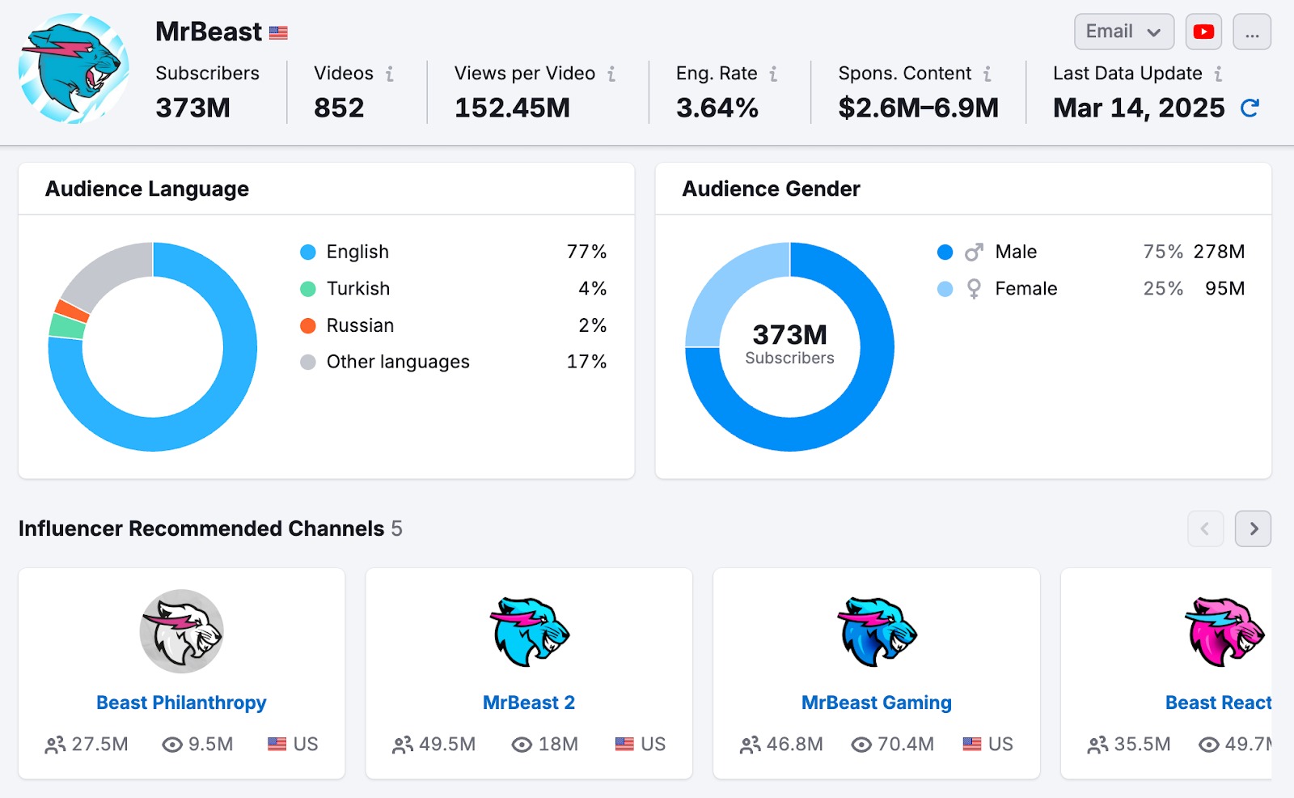Click Beast Philanthropy US flag icon
Image resolution: width=1294 pixels, height=798 pixels.
[277, 744]
